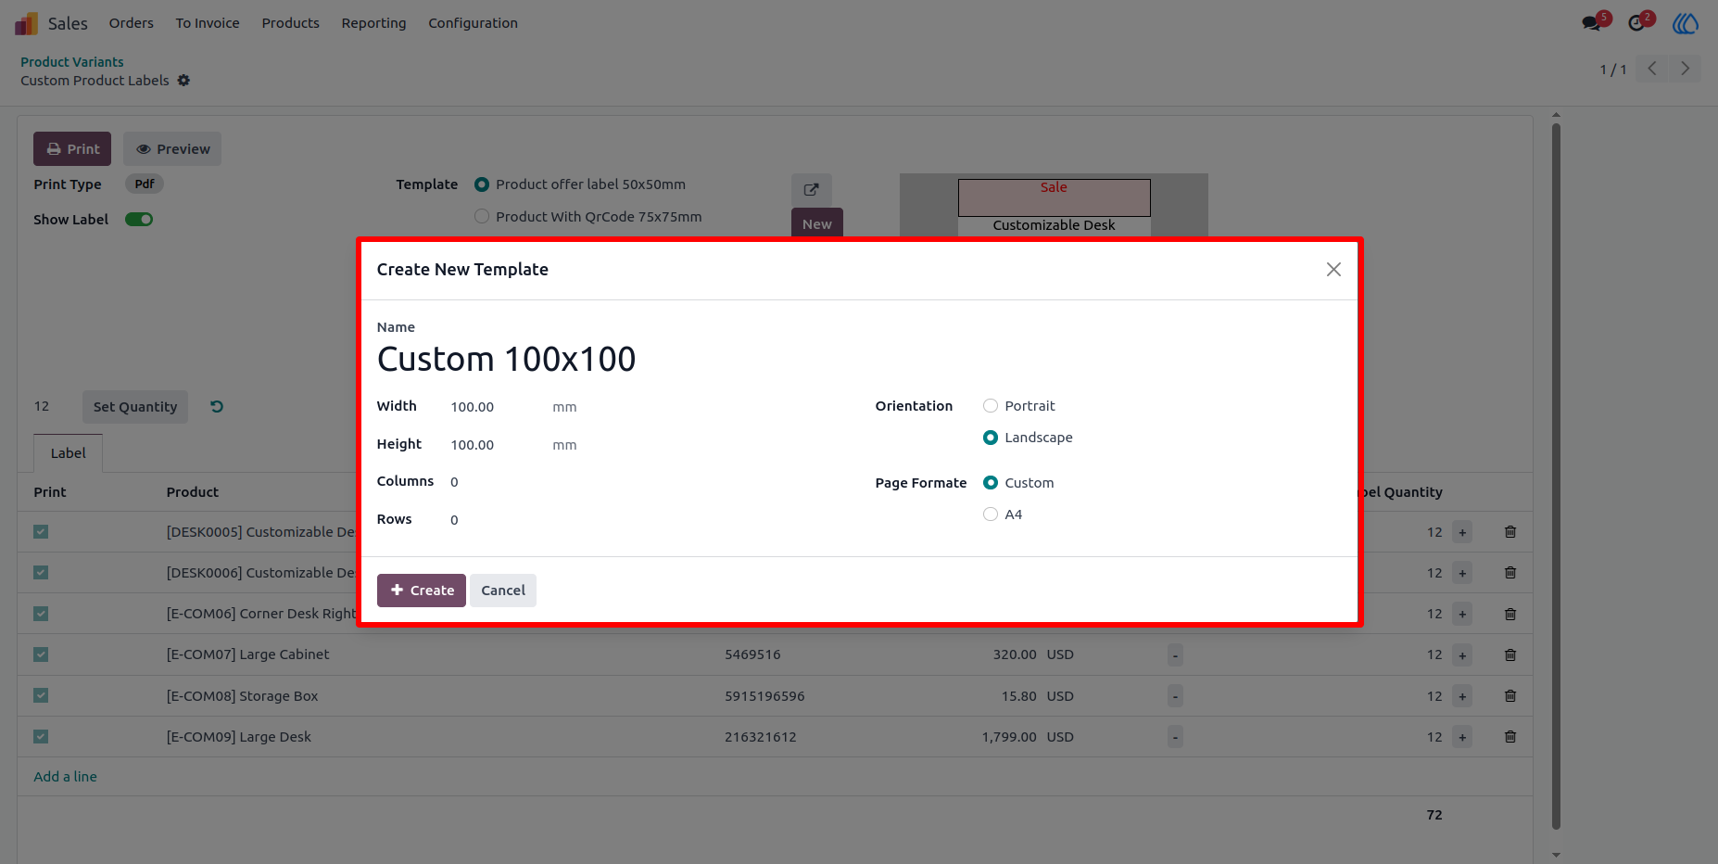Decrease label quantity for Storage Box
This screenshot has width=1718, height=864.
coord(1175,696)
